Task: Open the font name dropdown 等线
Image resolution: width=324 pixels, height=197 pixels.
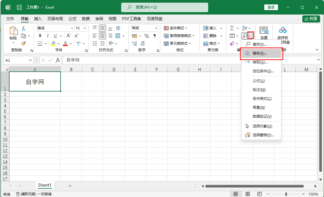Action: tap(72, 28)
